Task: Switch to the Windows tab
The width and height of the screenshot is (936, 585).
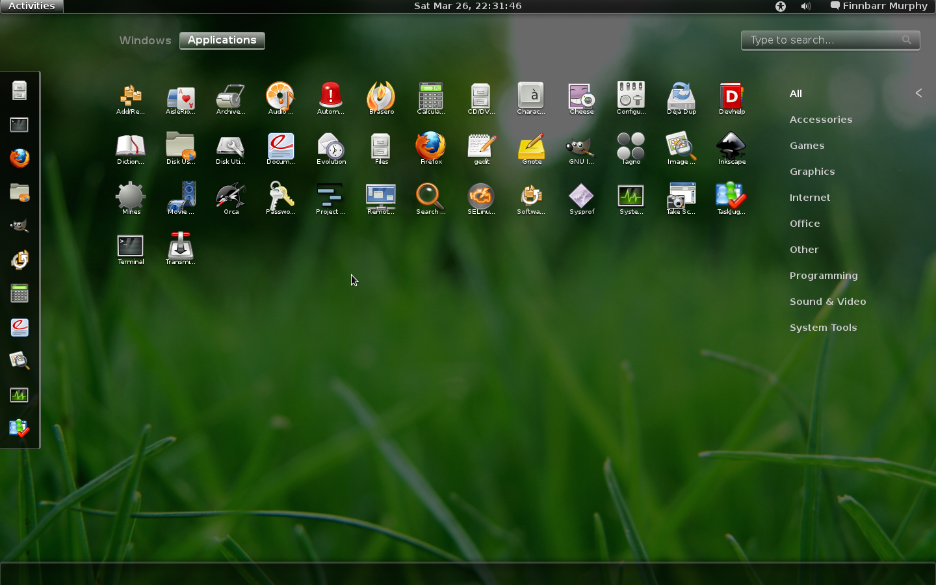Action: (145, 40)
